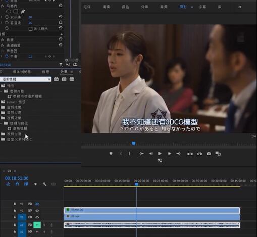
Task: Click the export icon at the bottom of effect controls
Action: click(75, 65)
